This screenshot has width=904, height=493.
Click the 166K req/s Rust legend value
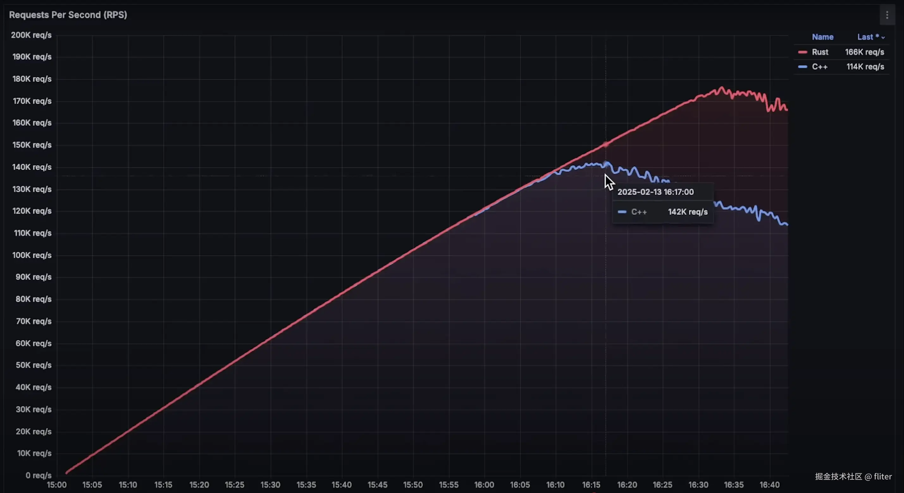864,52
